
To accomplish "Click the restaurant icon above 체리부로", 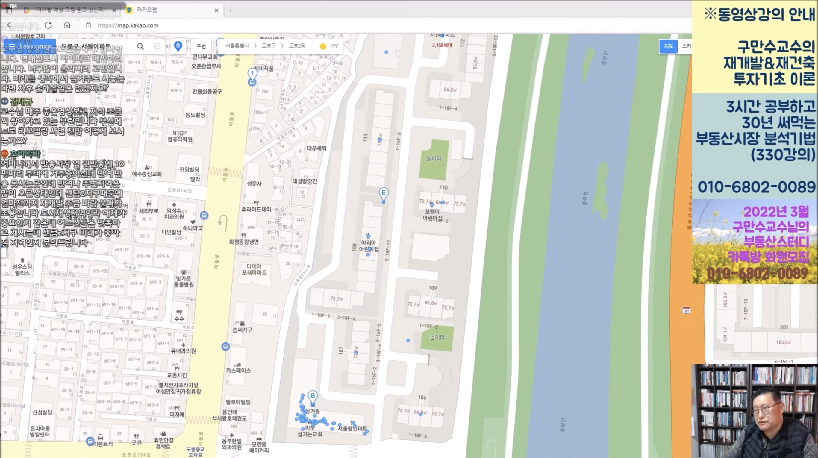I will tap(149, 204).
